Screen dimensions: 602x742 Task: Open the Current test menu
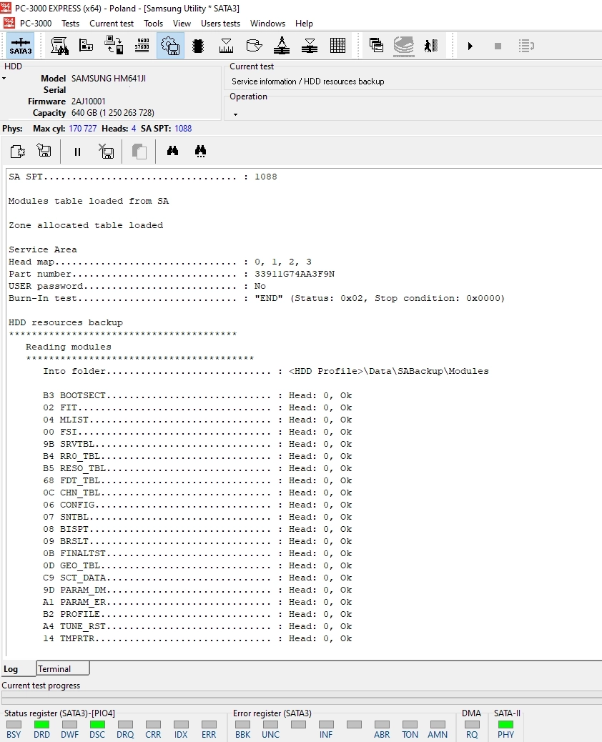point(112,23)
